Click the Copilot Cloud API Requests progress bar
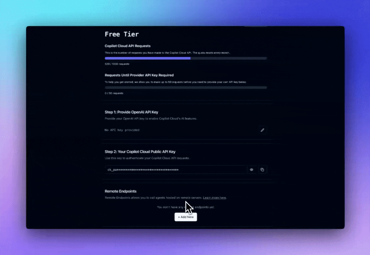 (x=186, y=58)
